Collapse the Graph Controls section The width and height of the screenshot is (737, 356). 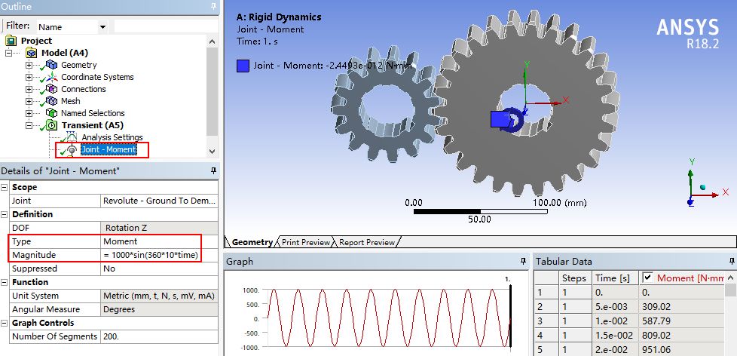point(5,323)
